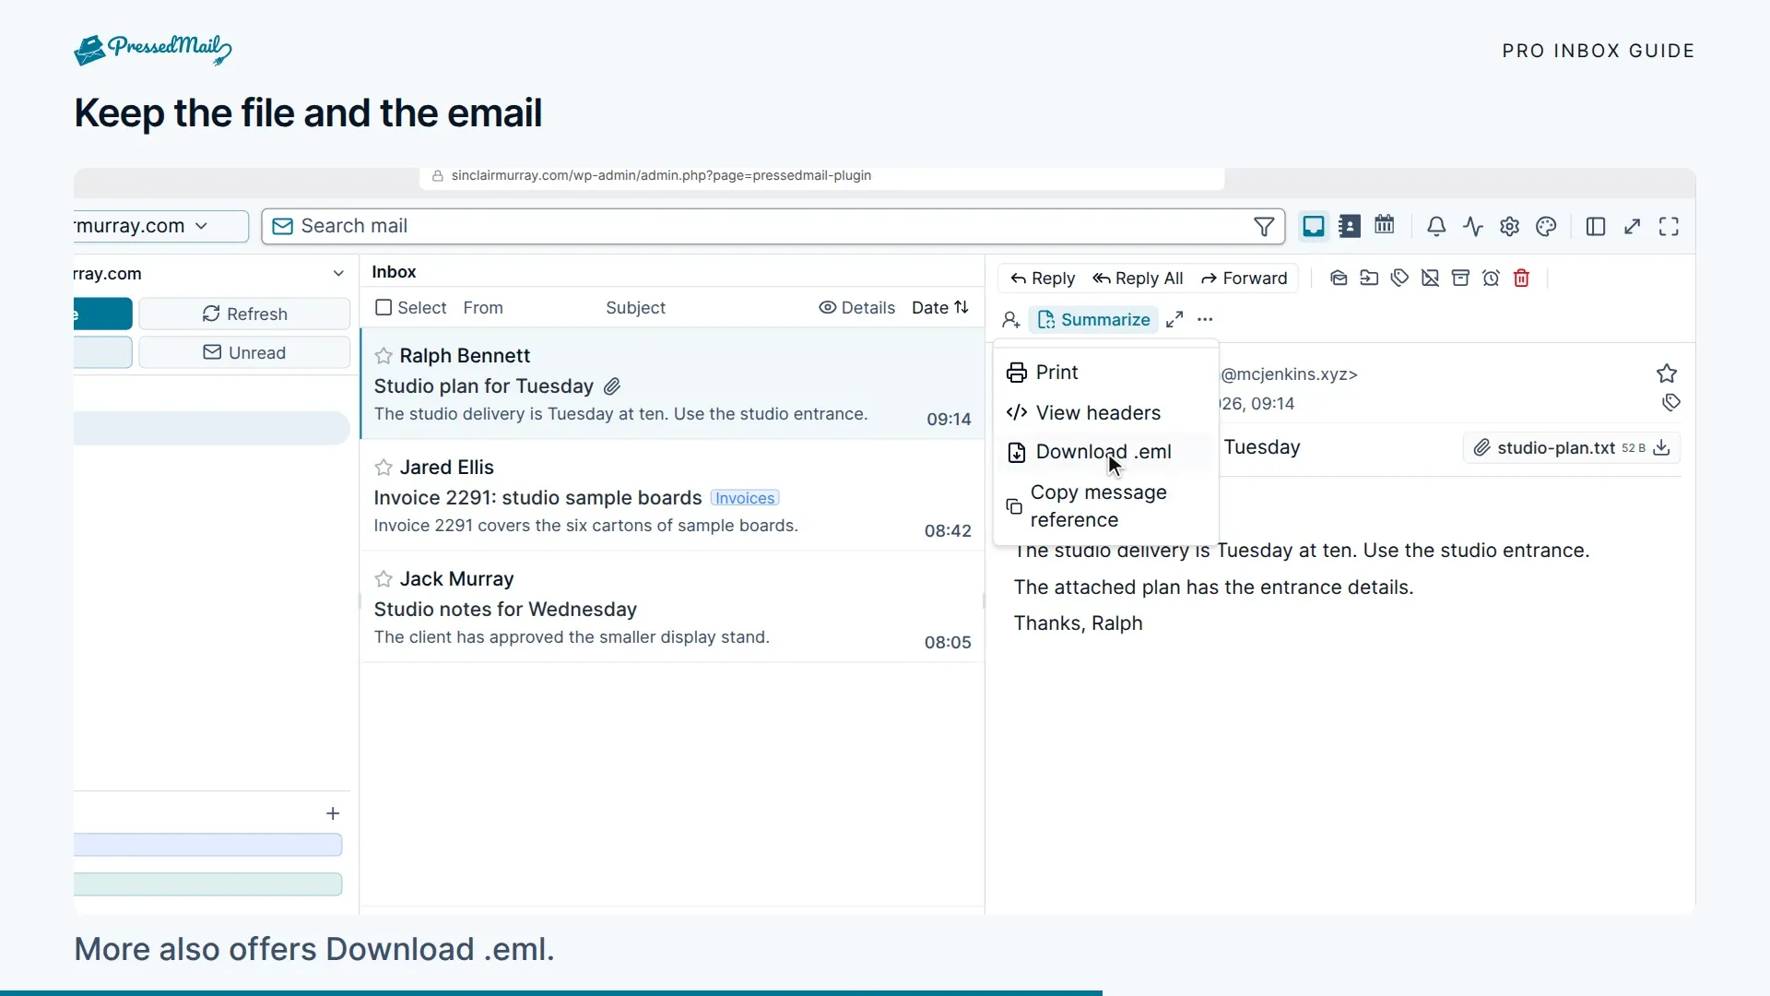Archive the open message

click(1460, 279)
